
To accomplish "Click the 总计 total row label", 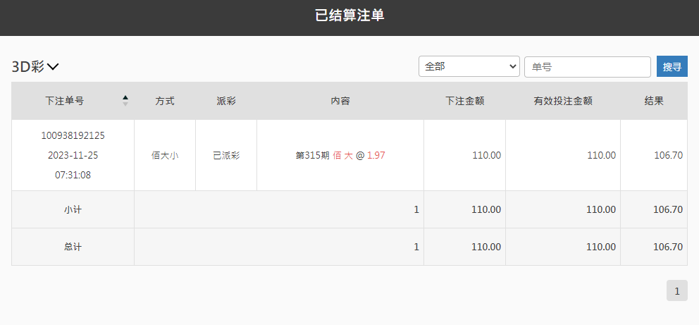I will 73,247.
